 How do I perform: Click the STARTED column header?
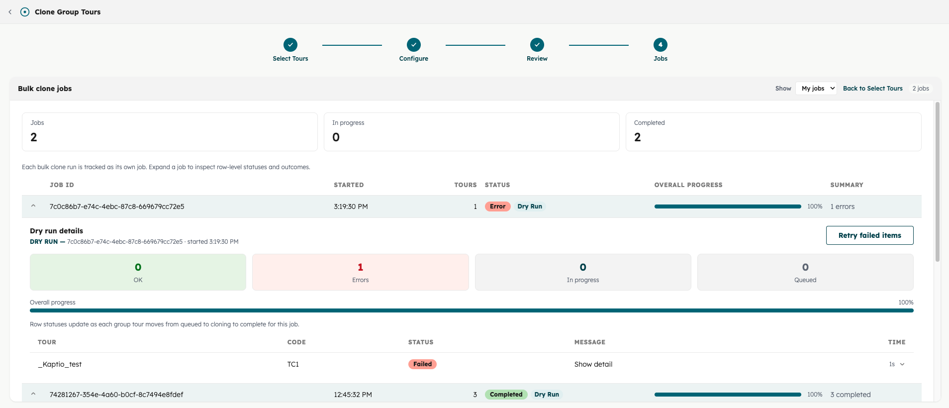(x=349, y=185)
